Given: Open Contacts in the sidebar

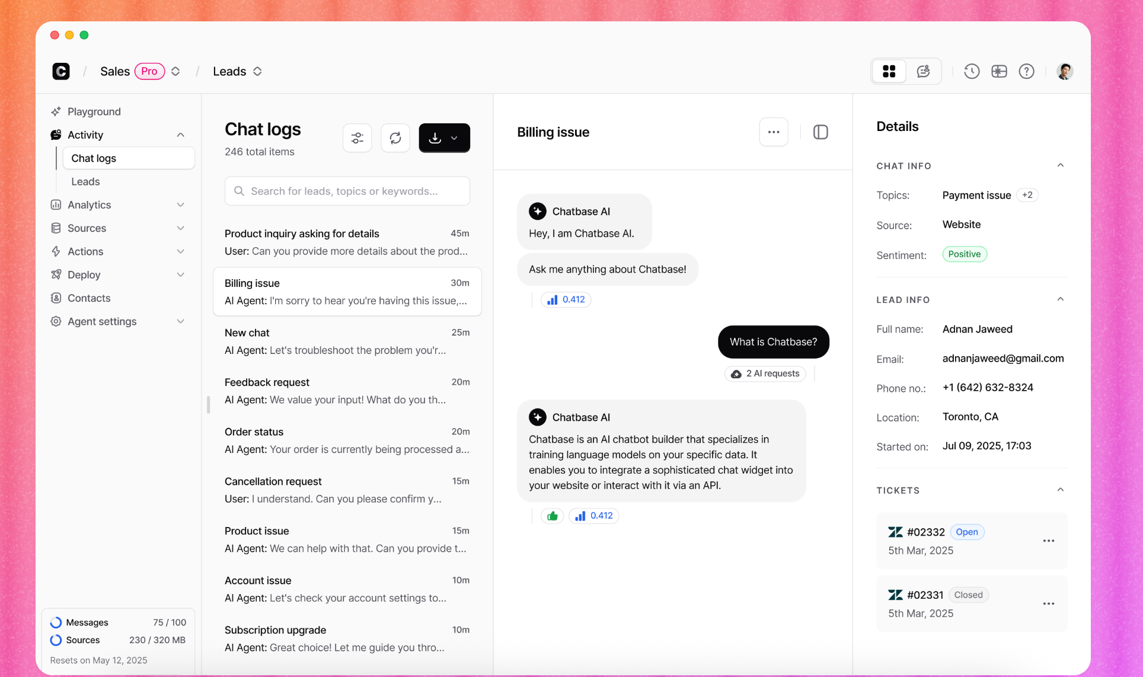Looking at the screenshot, I should 89,298.
